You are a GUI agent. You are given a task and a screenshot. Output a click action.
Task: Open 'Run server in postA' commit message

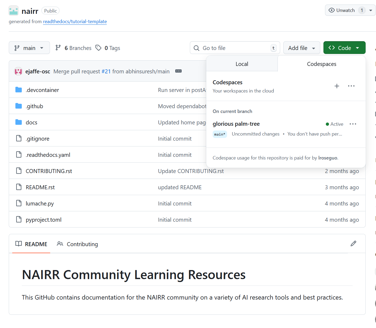point(182,90)
